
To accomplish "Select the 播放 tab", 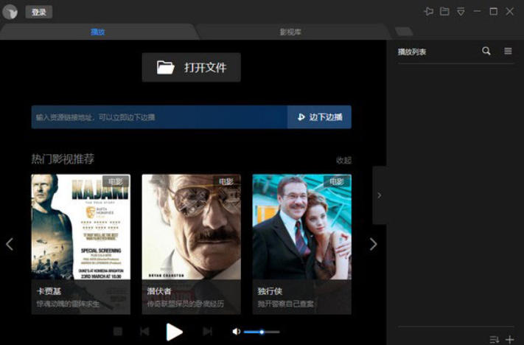I will tap(97, 32).
